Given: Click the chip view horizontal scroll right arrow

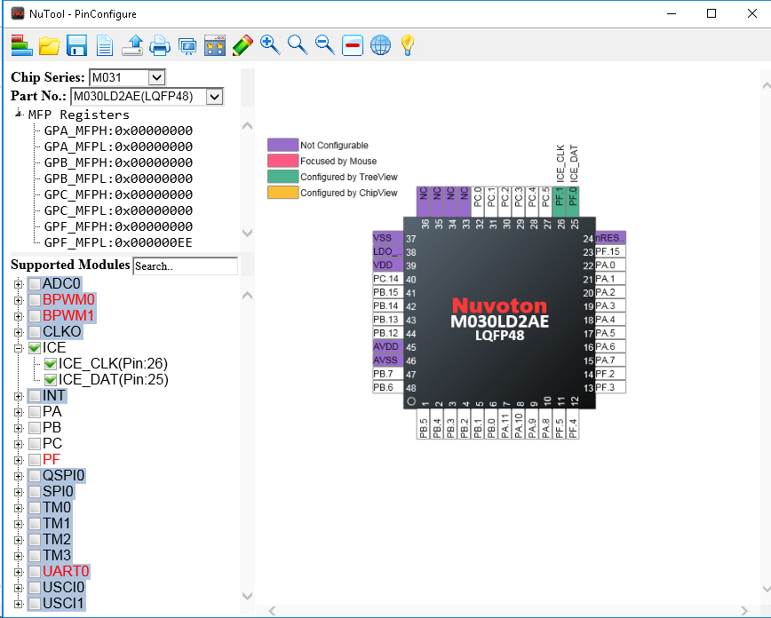Looking at the screenshot, I should click(744, 611).
